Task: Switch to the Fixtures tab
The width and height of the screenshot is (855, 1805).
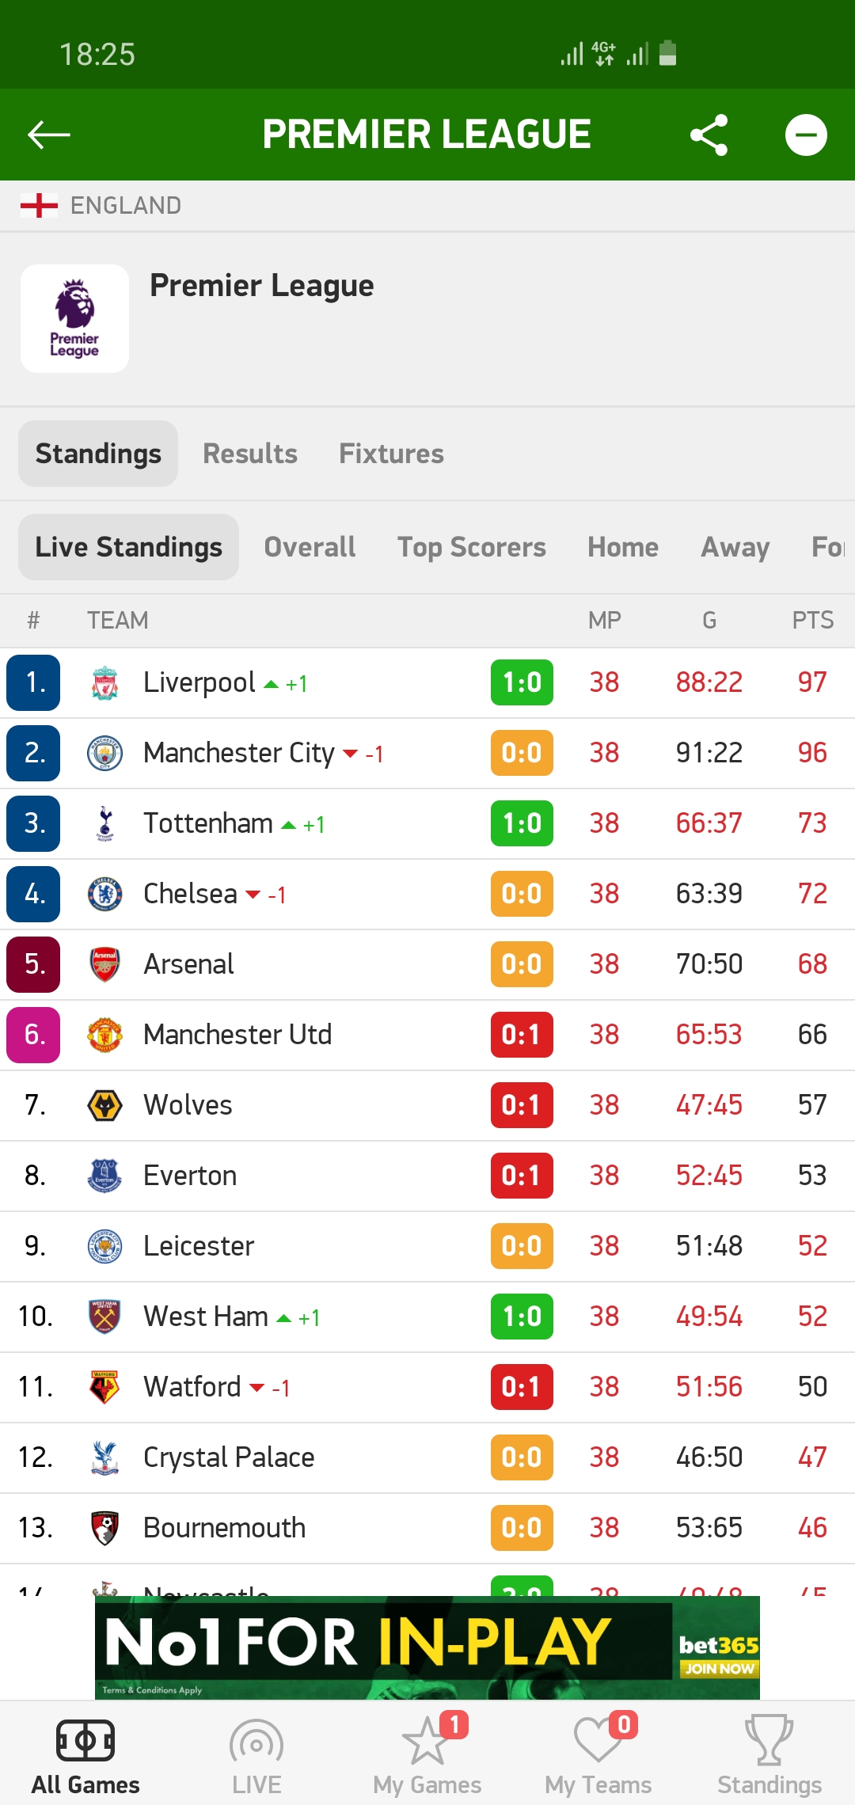Action: tap(391, 454)
